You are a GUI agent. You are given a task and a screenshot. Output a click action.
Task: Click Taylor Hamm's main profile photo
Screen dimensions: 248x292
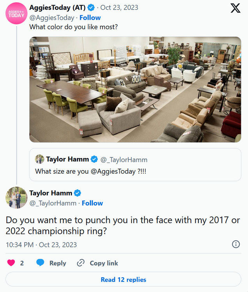16,197
